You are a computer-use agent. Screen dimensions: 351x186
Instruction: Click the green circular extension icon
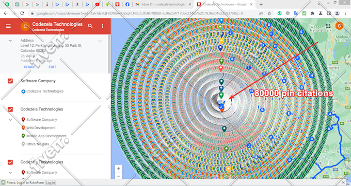tap(280, 13)
